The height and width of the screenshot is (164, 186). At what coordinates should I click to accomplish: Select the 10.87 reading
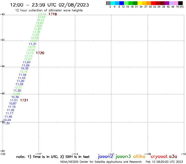[x=13, y=103]
